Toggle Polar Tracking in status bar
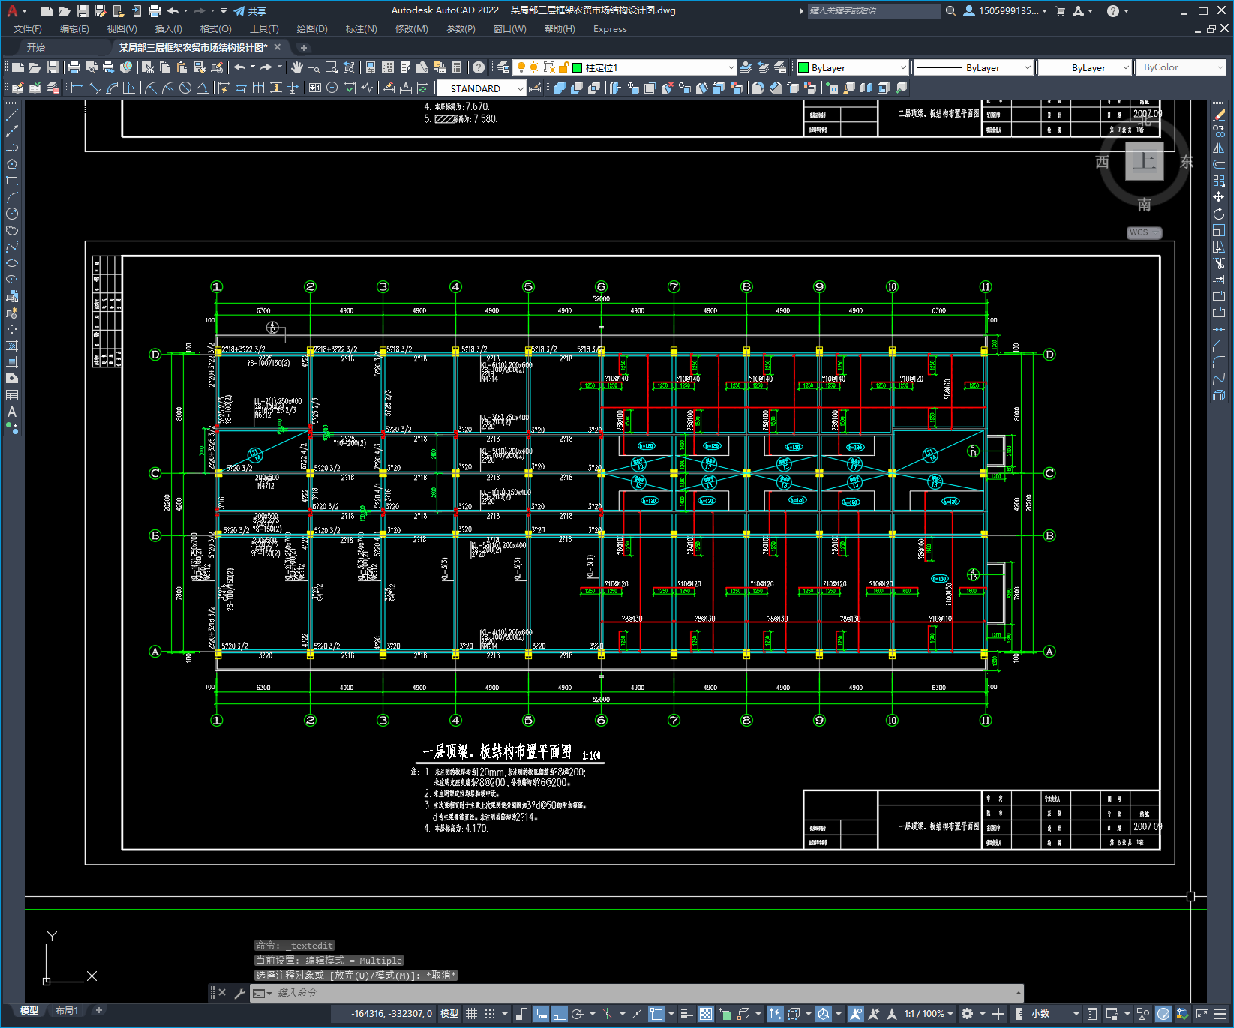The image size is (1234, 1028). pyautogui.click(x=578, y=1014)
